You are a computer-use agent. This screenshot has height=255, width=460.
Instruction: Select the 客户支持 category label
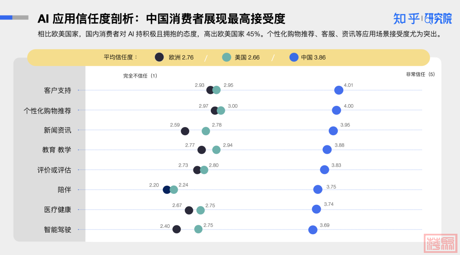click(57, 91)
